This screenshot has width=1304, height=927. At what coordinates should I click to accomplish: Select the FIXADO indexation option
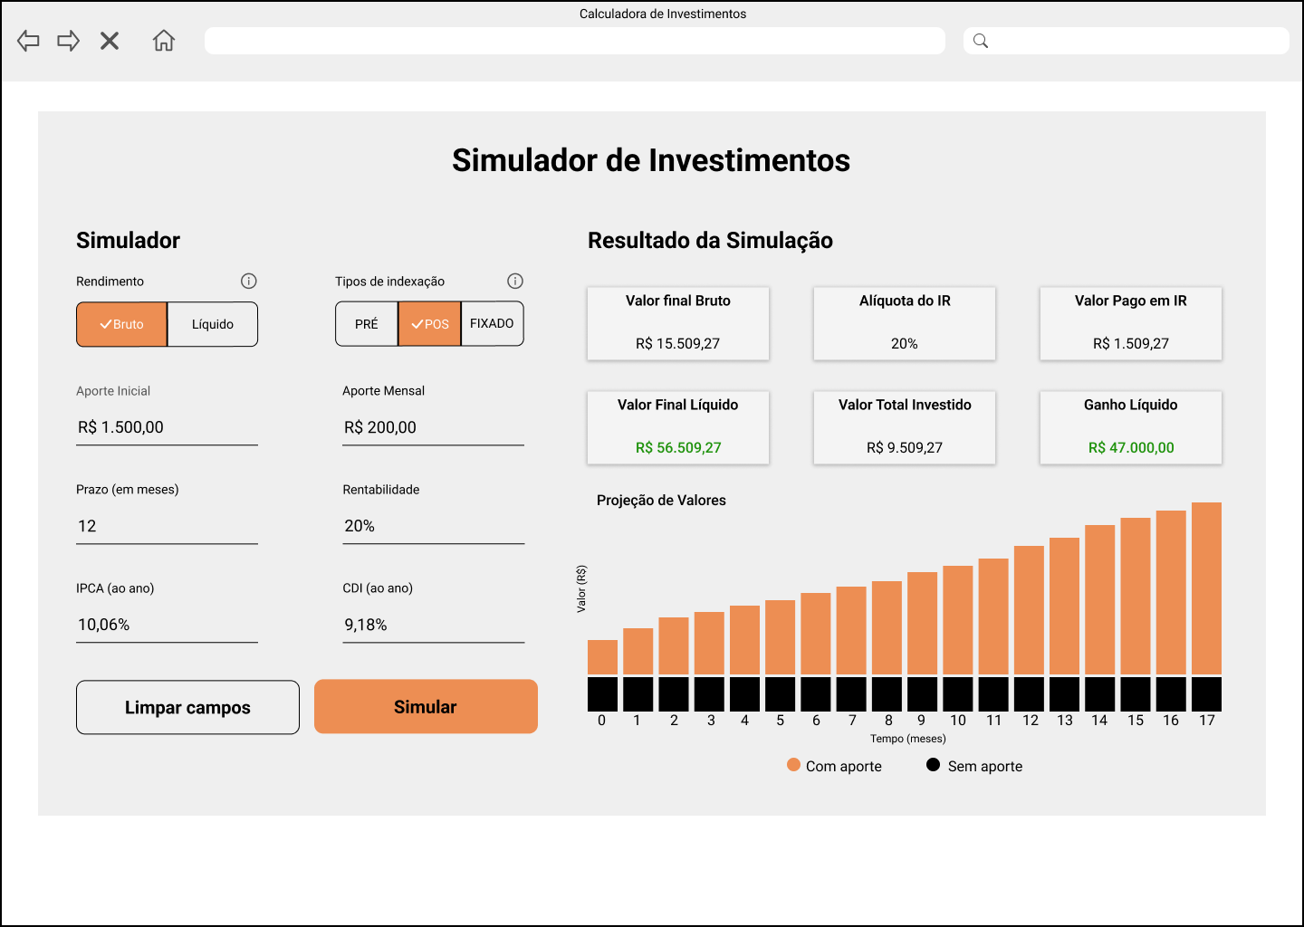pos(492,323)
